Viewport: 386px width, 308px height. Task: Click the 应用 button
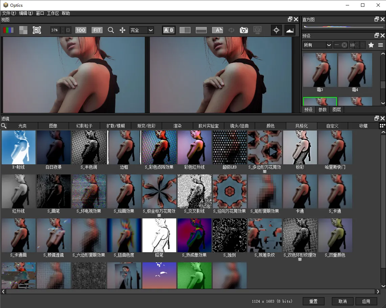coord(366,301)
